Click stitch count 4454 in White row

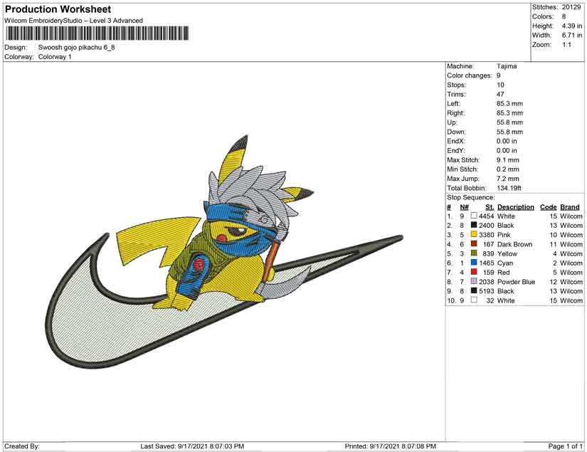[x=486, y=216]
